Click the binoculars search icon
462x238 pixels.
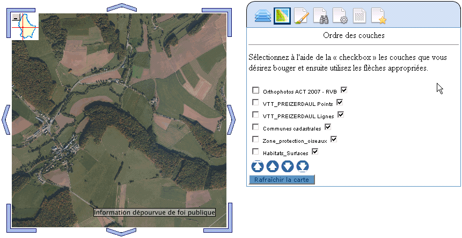tap(320, 16)
